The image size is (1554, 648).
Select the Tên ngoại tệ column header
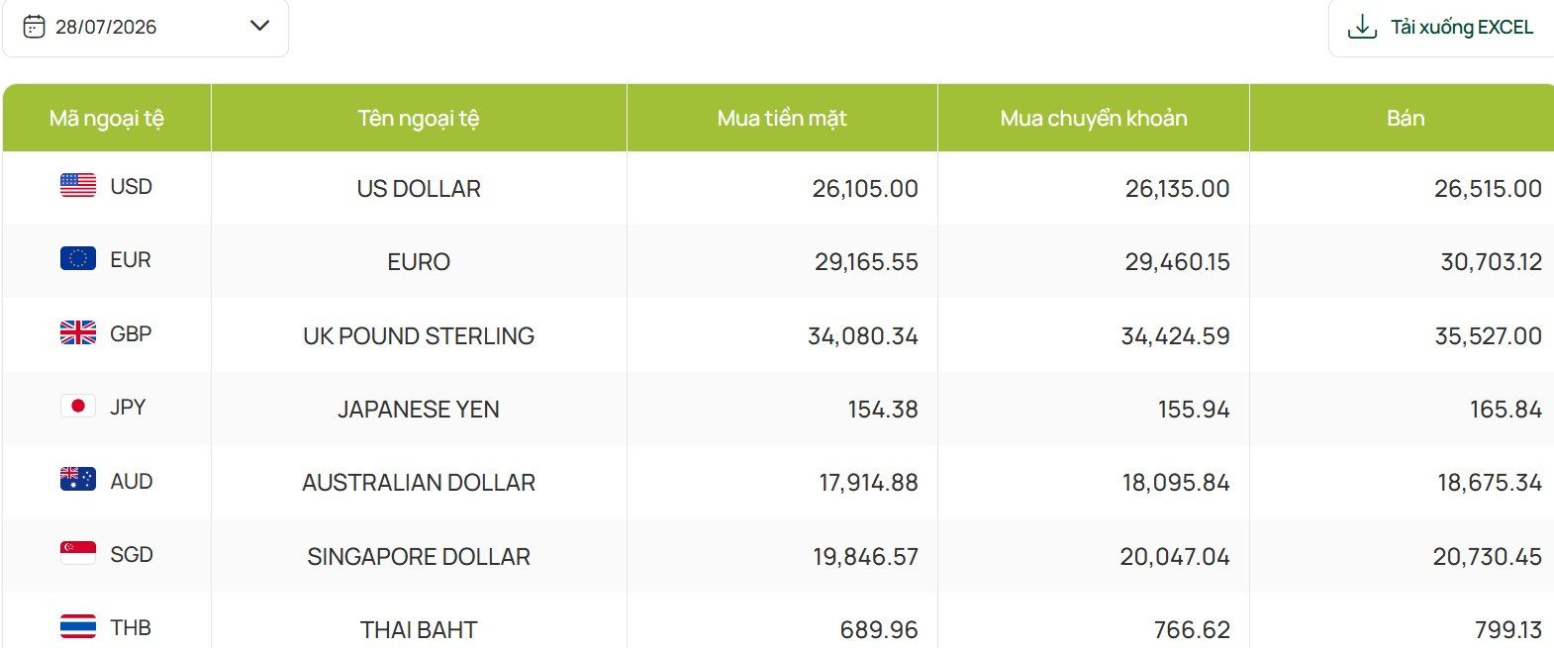[419, 118]
